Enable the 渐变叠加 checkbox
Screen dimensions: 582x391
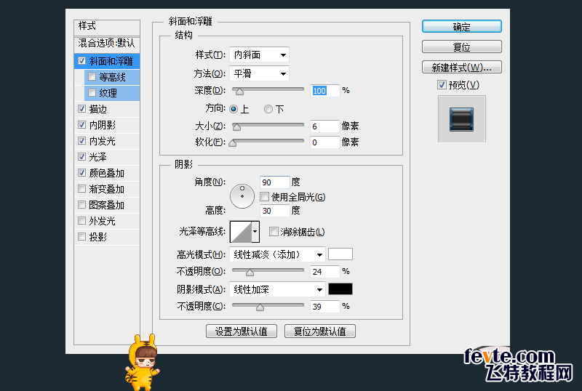[82, 188]
